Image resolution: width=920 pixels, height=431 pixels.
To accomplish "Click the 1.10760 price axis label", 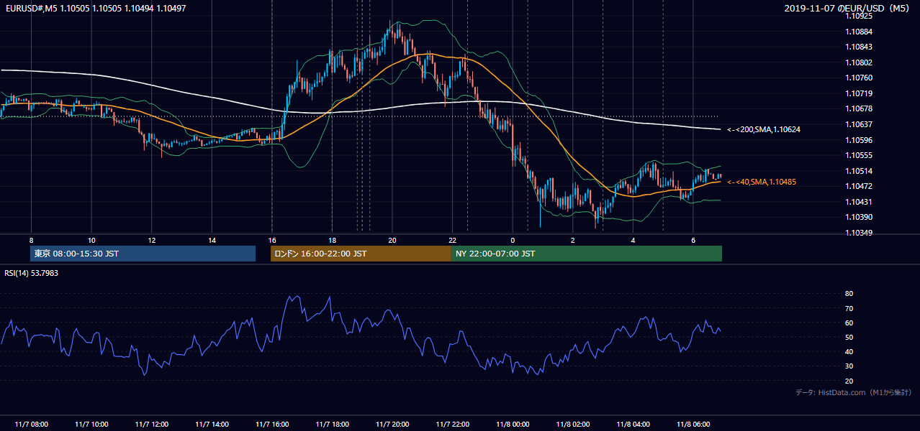I will coord(859,78).
